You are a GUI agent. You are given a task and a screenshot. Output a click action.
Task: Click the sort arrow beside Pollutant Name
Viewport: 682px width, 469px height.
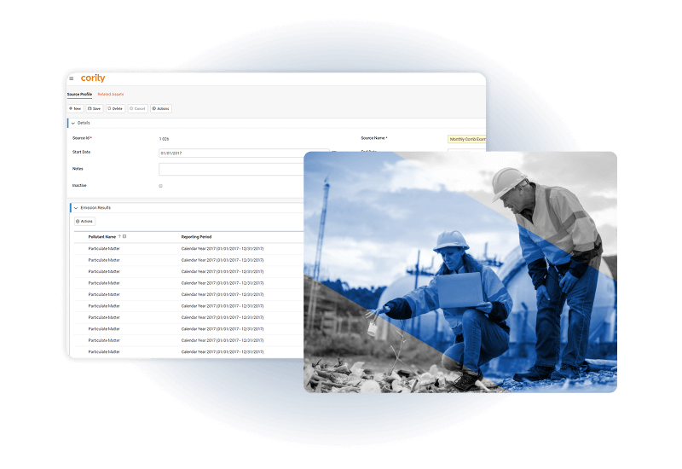click(119, 236)
